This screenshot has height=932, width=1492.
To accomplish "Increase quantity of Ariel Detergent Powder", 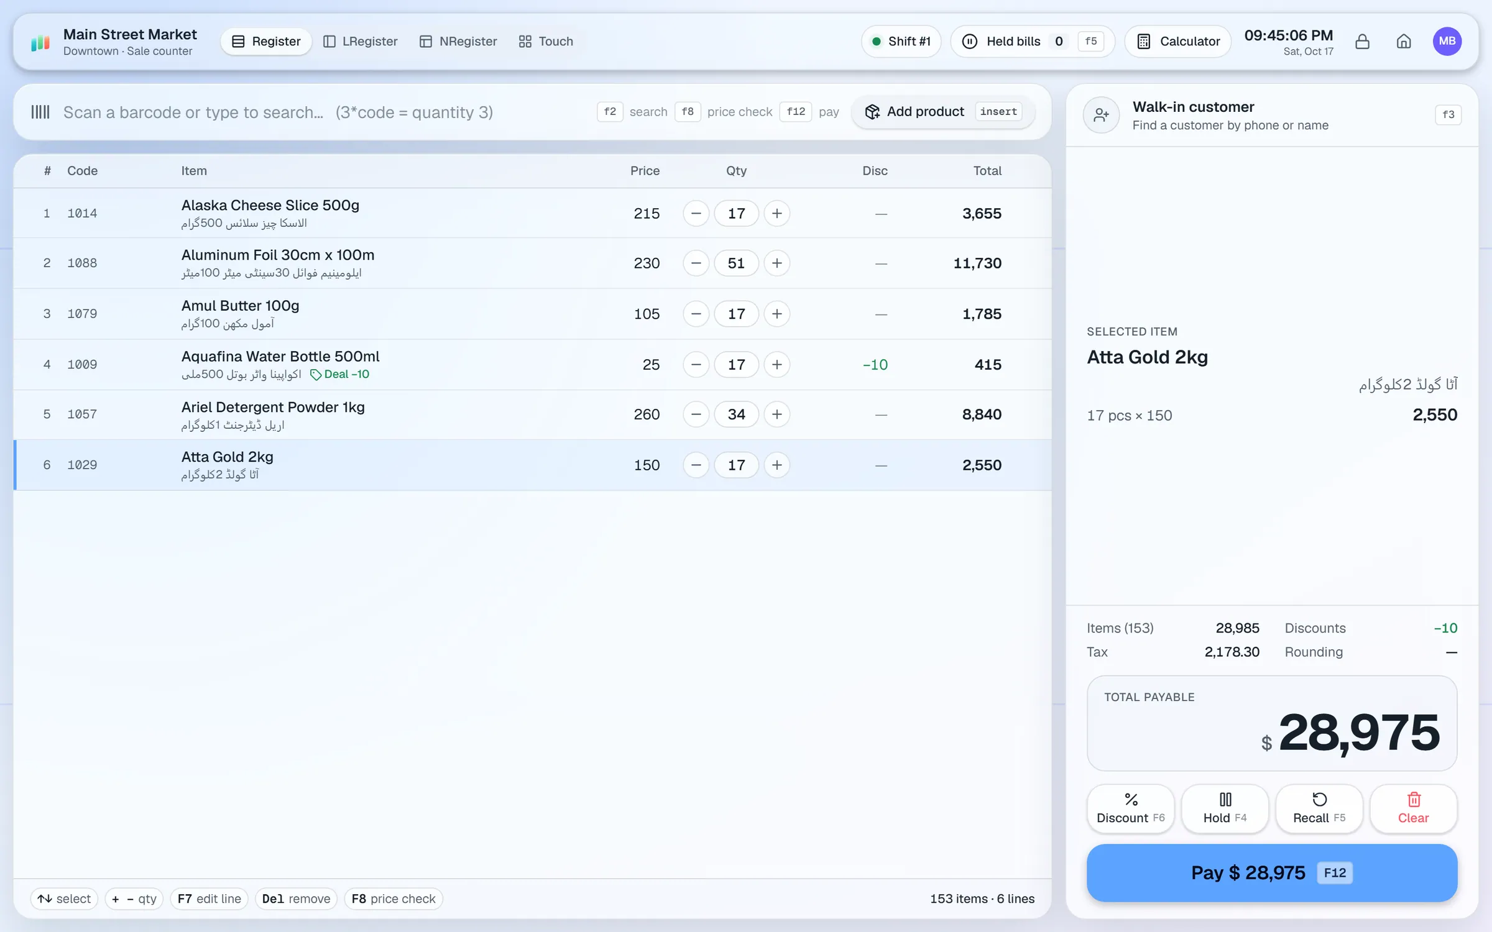I will tap(776, 414).
